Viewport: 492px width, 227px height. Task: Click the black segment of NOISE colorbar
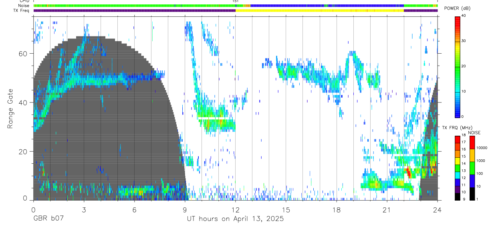472,193
